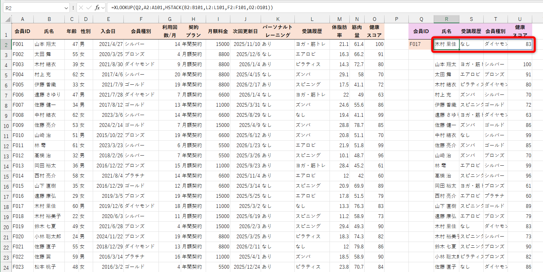
Task: Click cell A24 containing F023
Action: pyautogui.click(x=23, y=267)
